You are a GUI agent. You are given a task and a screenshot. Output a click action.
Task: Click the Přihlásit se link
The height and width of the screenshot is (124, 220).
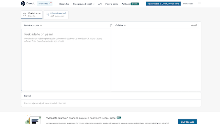click(189, 4)
